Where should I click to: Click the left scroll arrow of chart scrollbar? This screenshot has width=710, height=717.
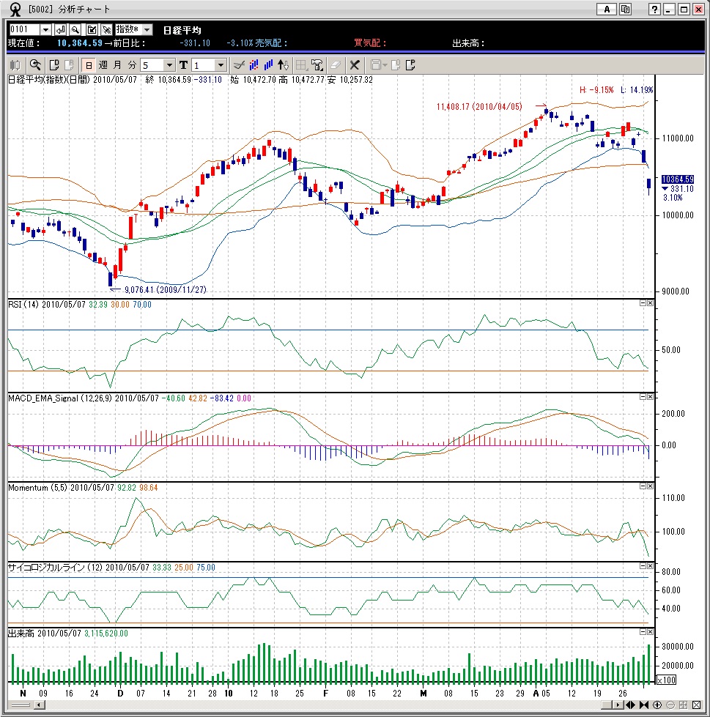point(40,705)
